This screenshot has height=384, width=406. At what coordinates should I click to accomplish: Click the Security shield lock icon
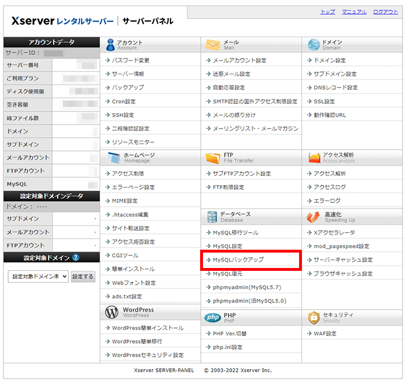(x=314, y=318)
